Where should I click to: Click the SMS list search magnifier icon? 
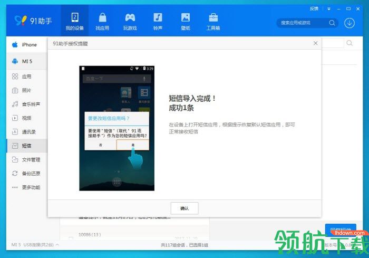[349, 43]
